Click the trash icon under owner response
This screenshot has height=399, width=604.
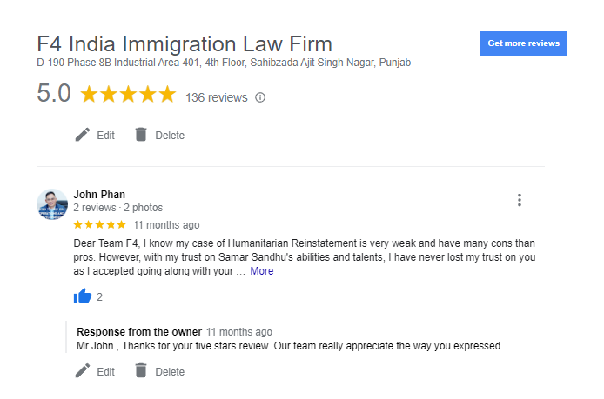[141, 371]
